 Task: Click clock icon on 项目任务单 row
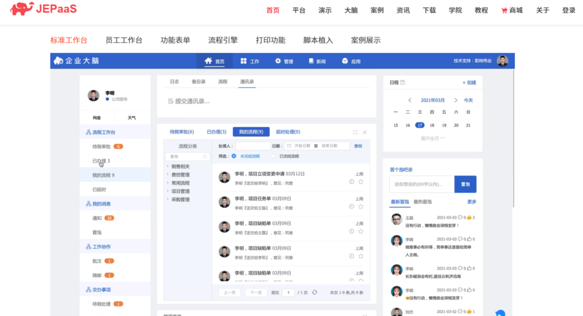[351, 207]
